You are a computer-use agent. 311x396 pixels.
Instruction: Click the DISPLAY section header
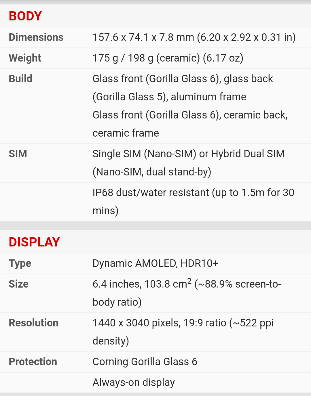pyautogui.click(x=34, y=242)
